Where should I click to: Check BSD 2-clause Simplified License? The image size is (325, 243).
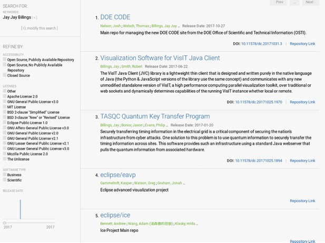click(5, 112)
